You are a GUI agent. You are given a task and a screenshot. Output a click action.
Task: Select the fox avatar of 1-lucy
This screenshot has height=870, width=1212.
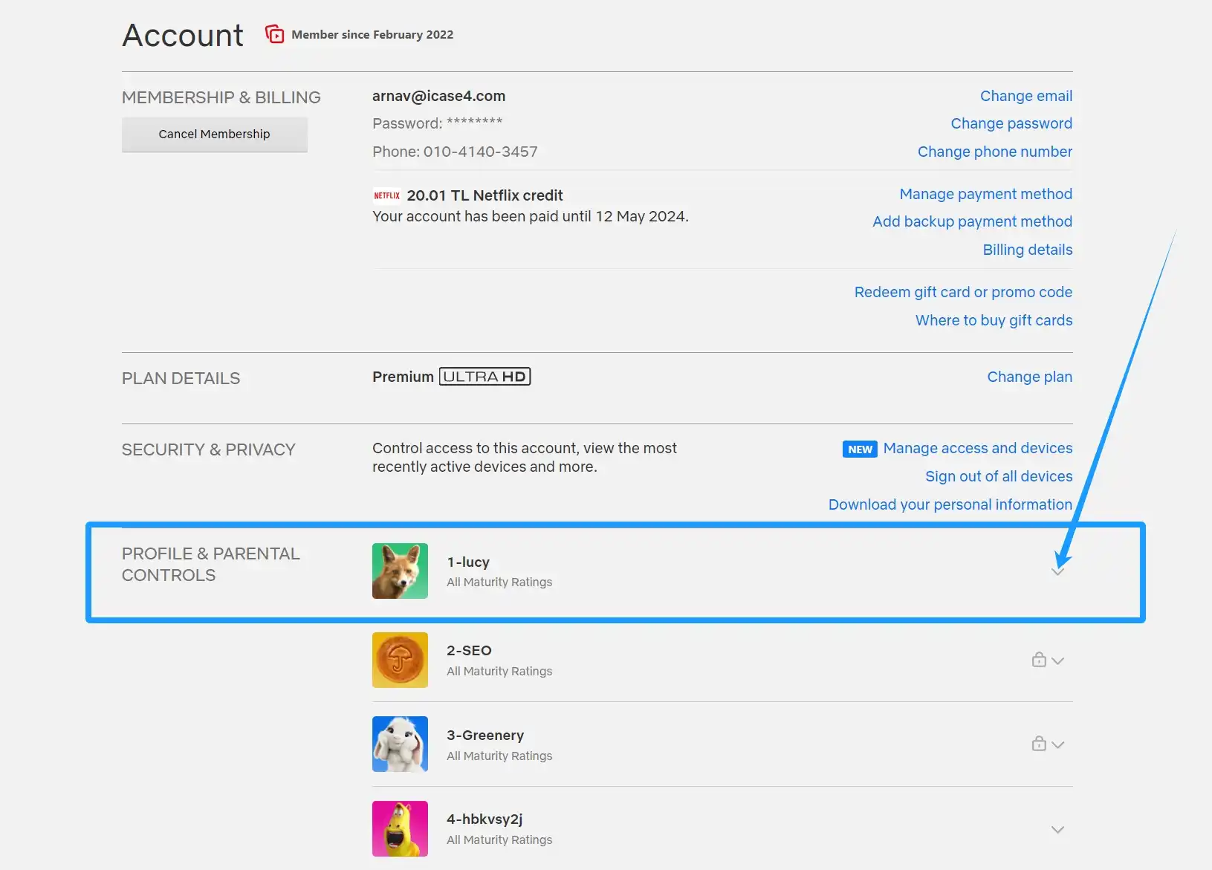tap(400, 571)
